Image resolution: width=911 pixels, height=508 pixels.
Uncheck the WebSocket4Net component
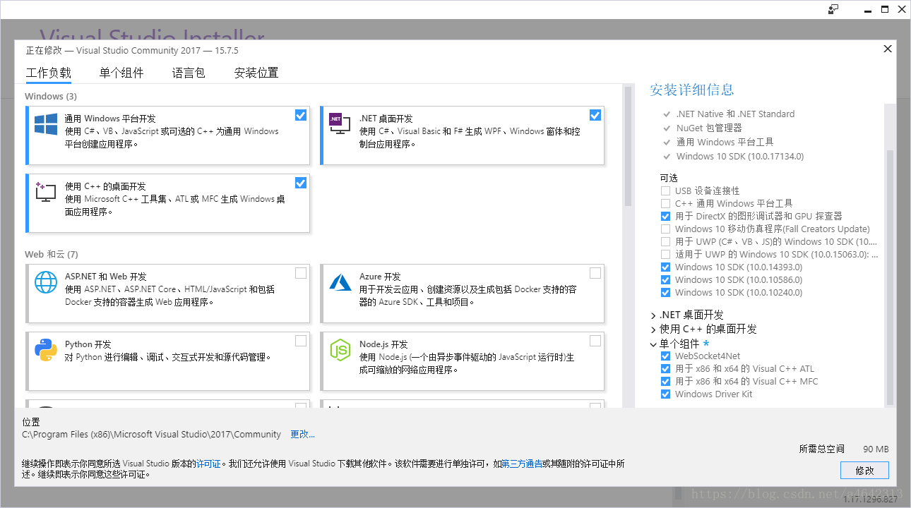coord(665,356)
